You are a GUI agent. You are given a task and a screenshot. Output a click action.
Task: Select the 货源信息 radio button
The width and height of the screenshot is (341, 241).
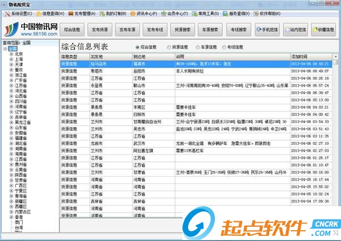[169, 47]
